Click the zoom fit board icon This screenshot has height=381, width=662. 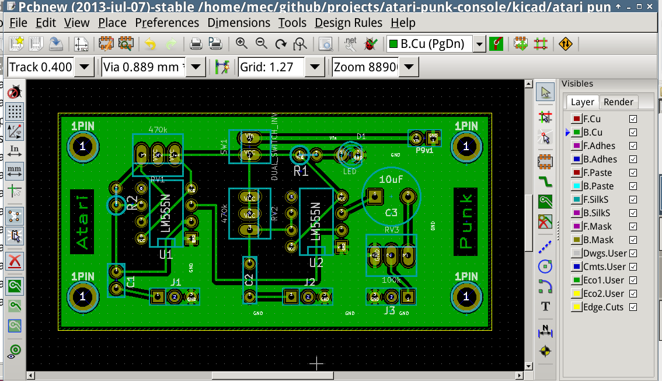(x=300, y=43)
